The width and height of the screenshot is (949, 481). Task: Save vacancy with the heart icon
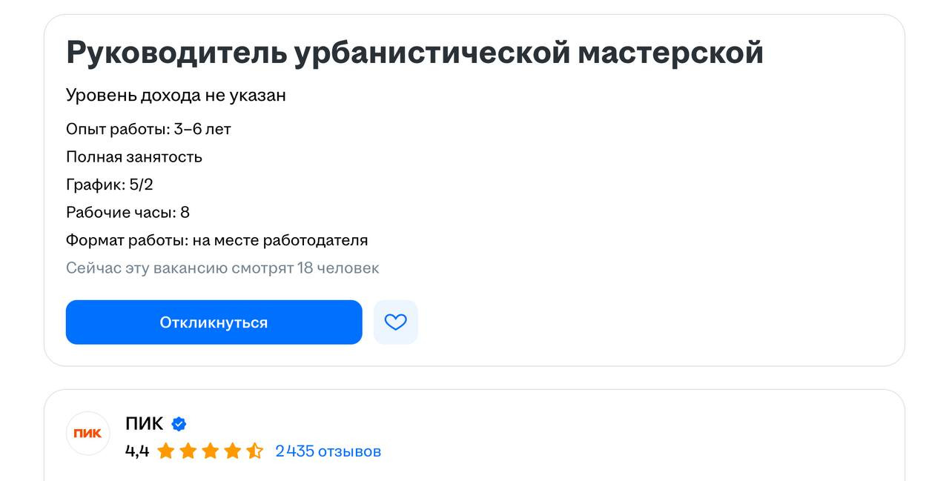(396, 322)
